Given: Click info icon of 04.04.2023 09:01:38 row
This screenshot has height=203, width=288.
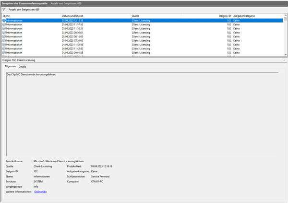Looking at the screenshot, I should click(x=4, y=53).
